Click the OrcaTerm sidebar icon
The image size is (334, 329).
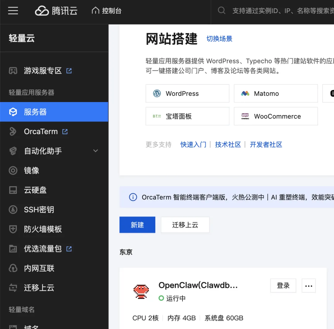[13, 131]
